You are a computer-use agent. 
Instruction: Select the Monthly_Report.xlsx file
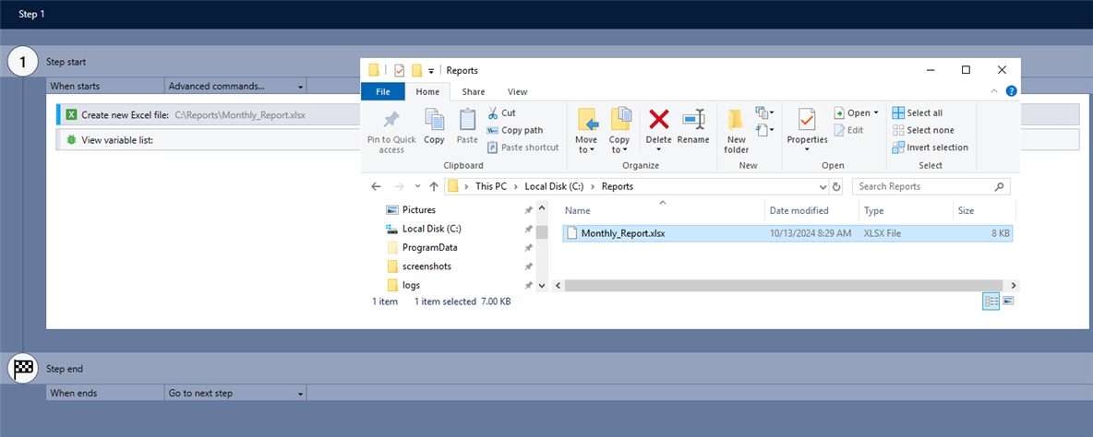[x=622, y=233]
